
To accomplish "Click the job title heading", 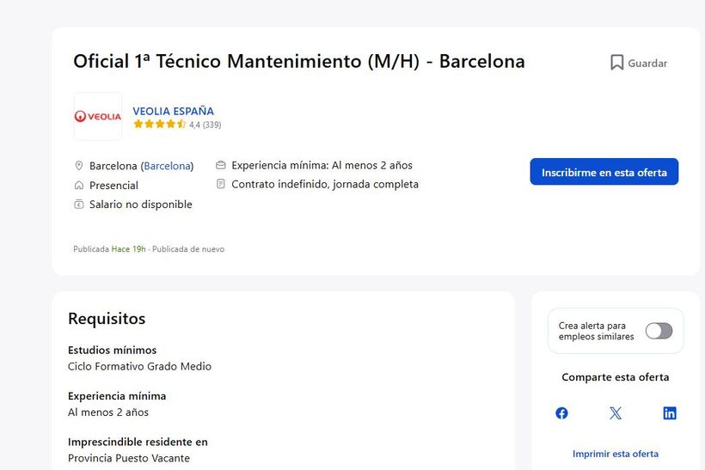I will (298, 62).
